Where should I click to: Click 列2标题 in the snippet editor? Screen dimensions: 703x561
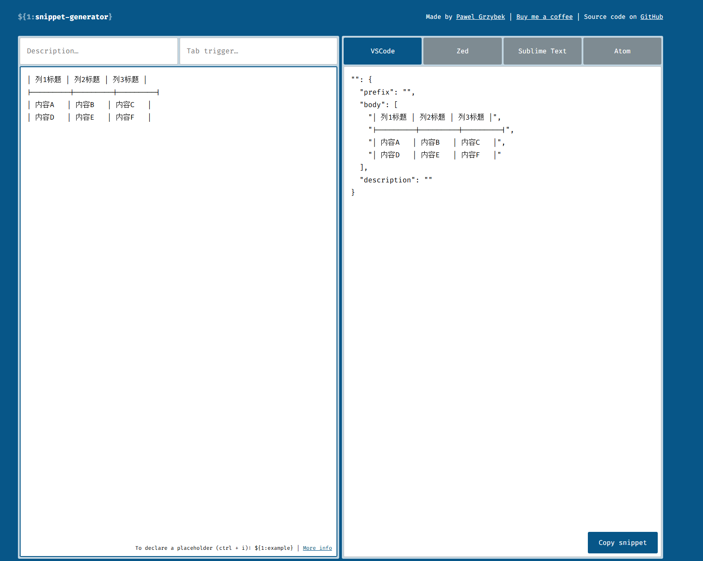[x=87, y=79]
